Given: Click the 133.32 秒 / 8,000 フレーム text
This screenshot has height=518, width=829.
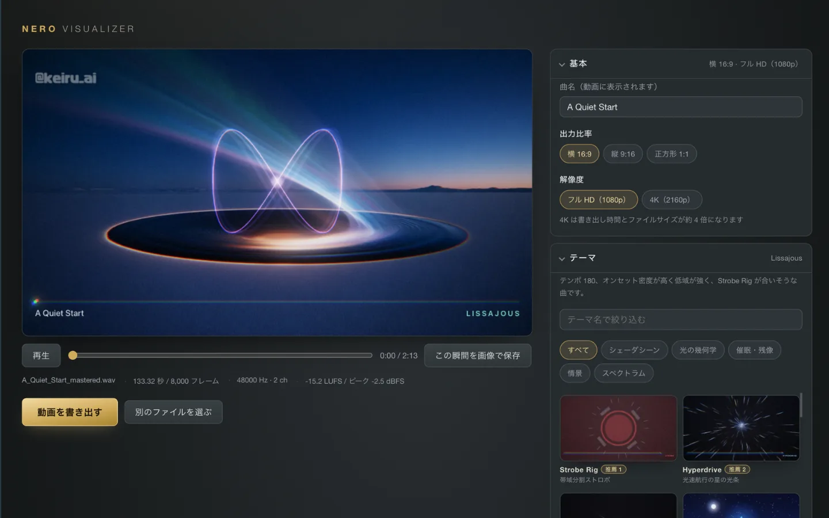Looking at the screenshot, I should pos(176,381).
